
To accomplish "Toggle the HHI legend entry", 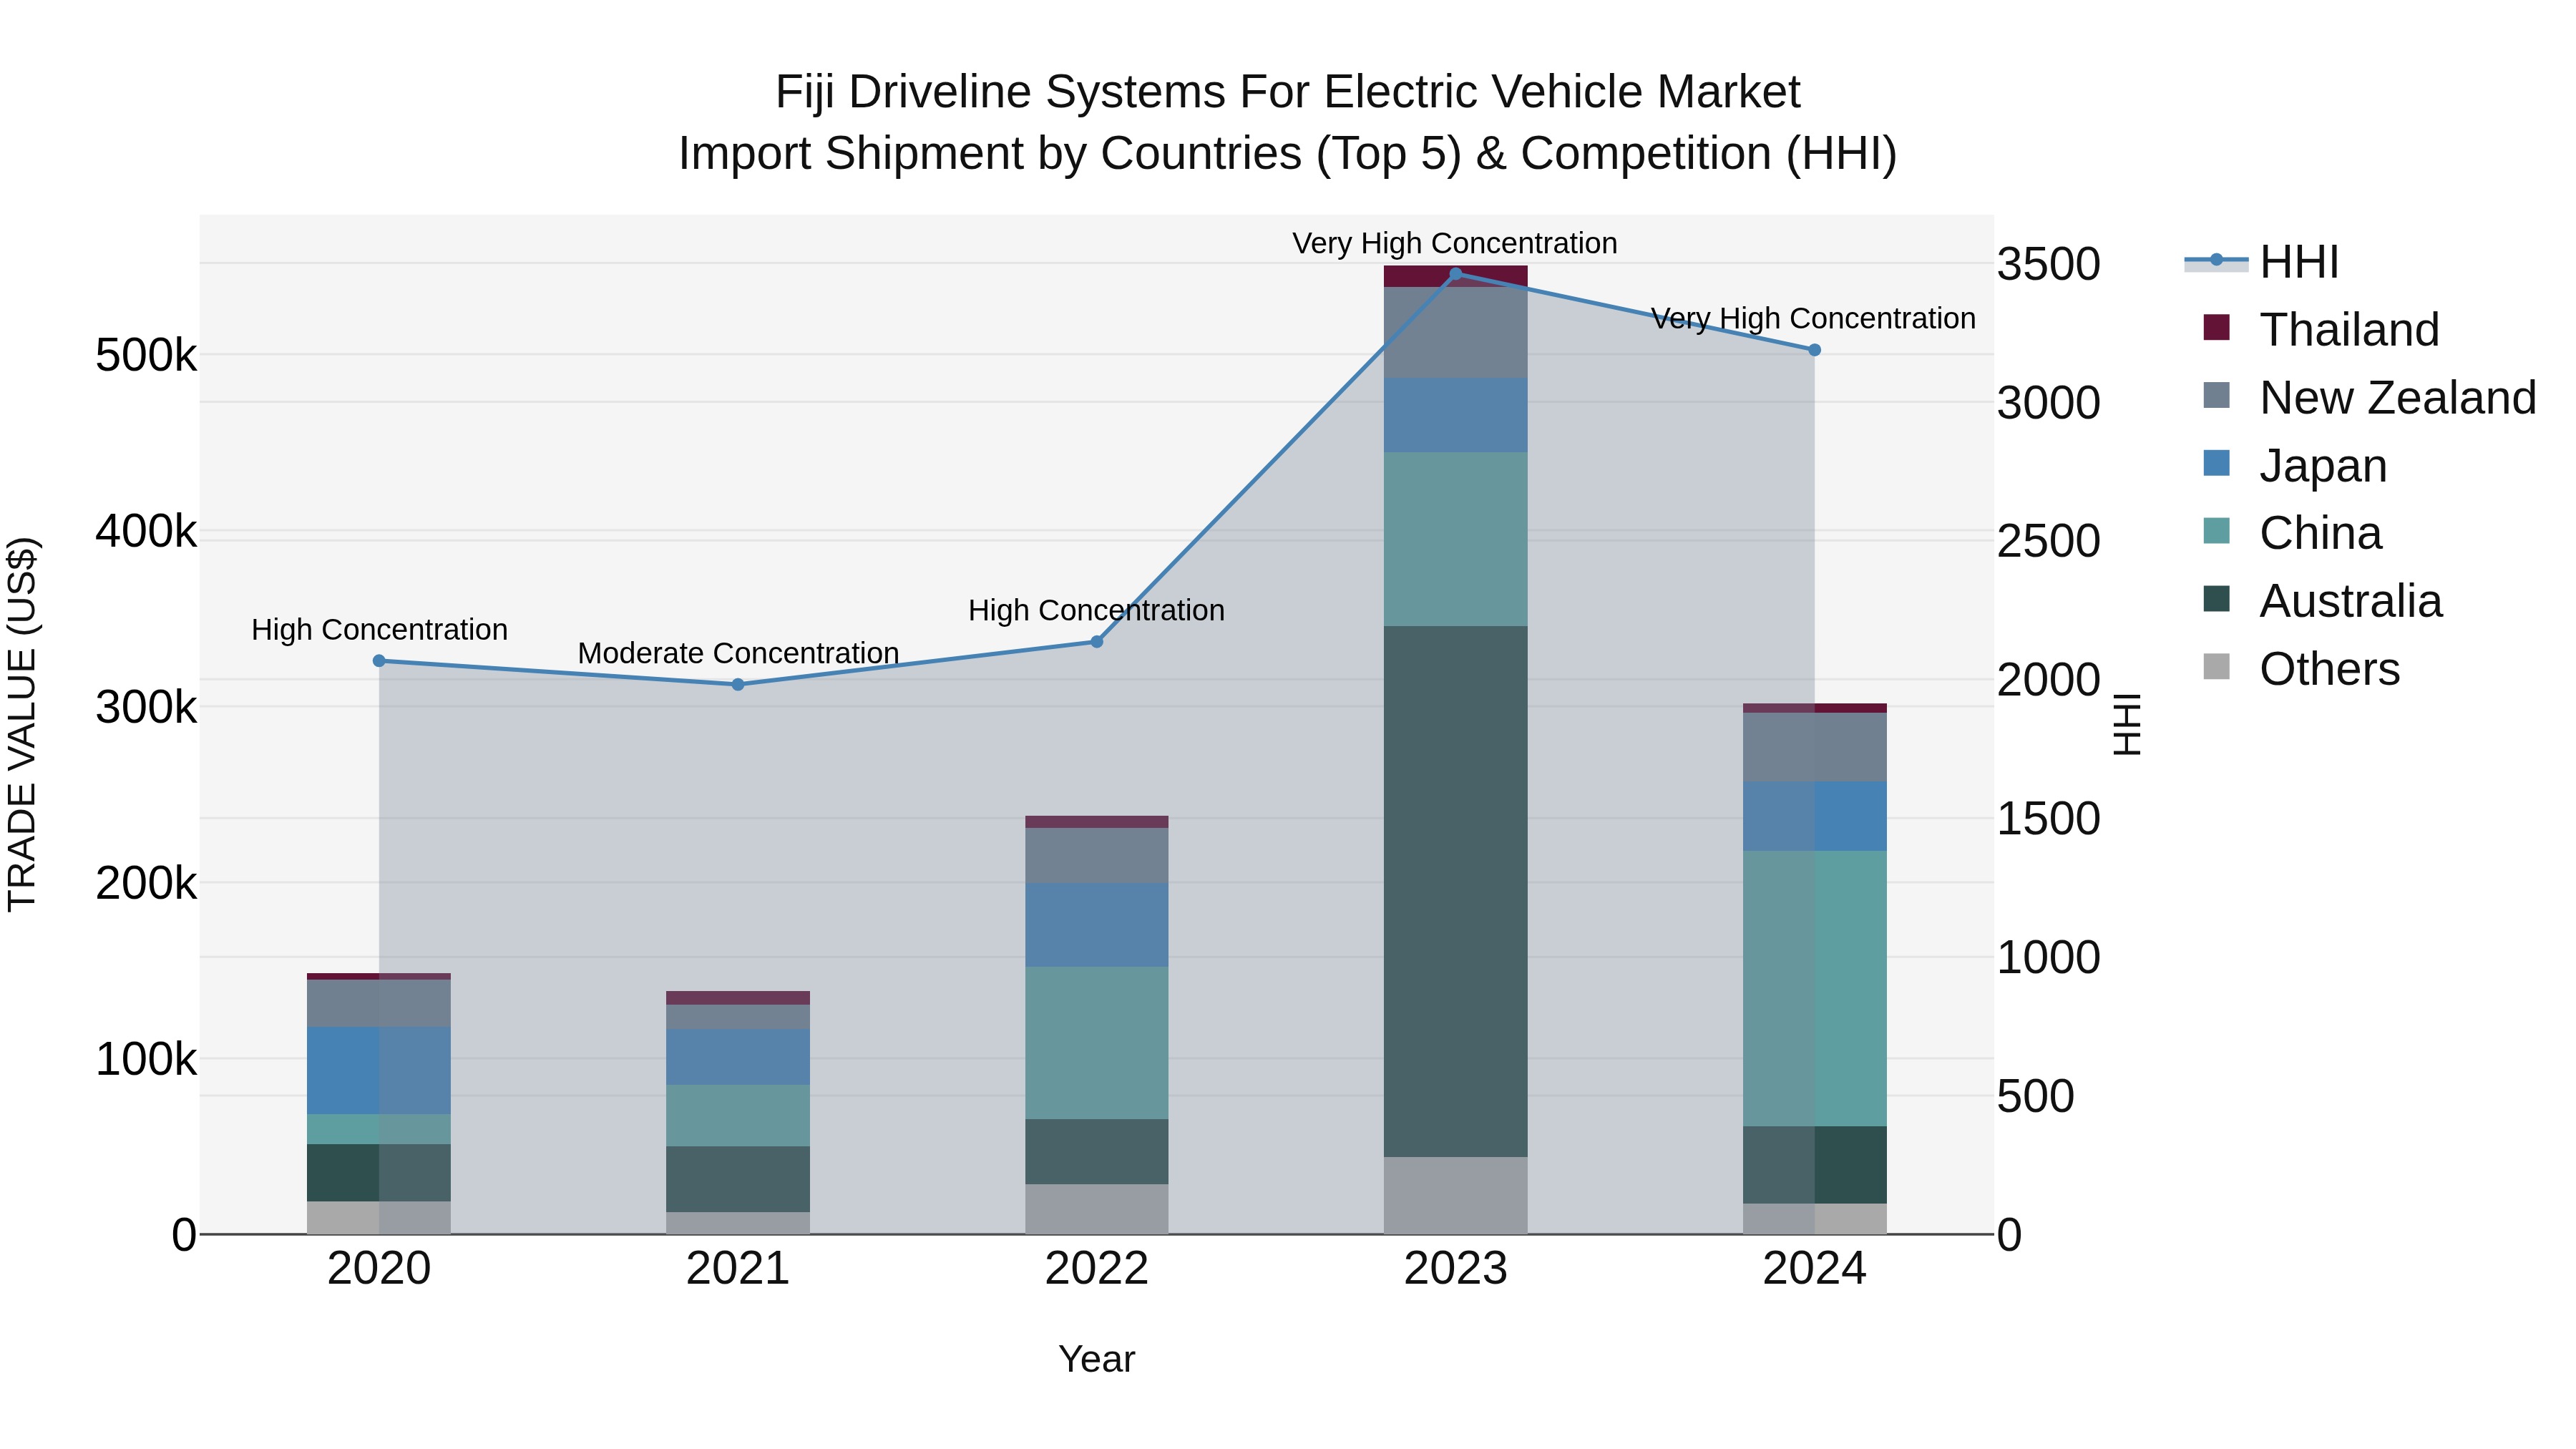I will [2262, 262].
